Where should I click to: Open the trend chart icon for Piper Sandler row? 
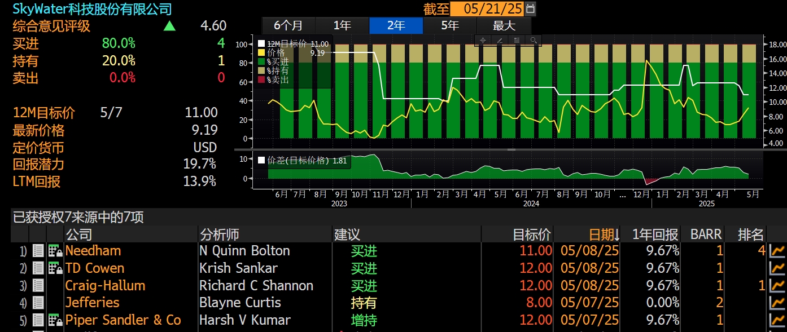[777, 320]
